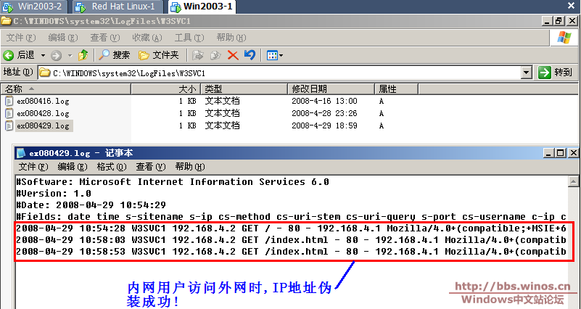Click the red X delete icon
Screen dimensions: 581x309
233,56
